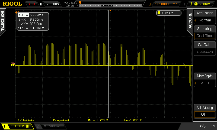Click the orange trigger marker in overview bar

coord(80,3)
